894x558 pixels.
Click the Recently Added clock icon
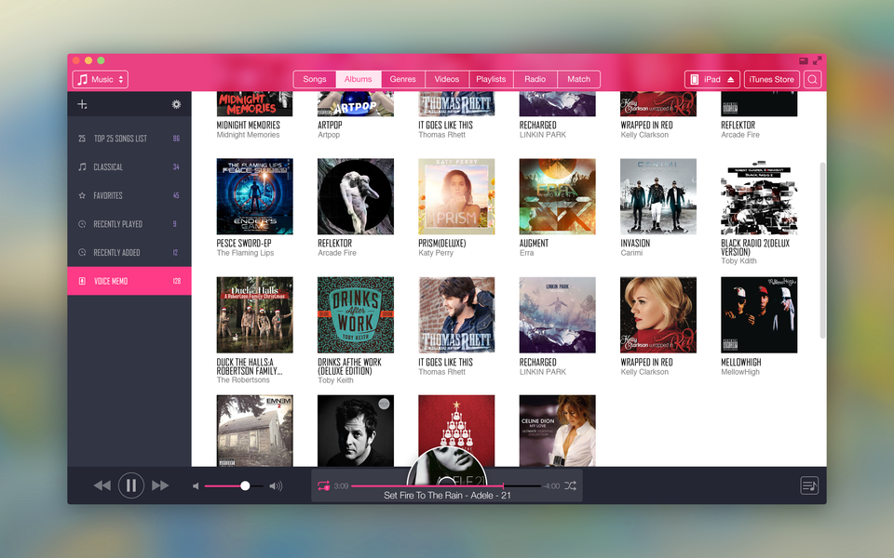pos(82,252)
